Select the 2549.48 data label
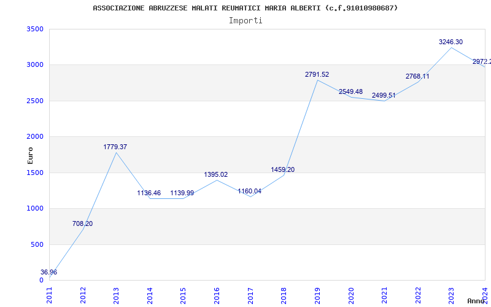Viewport: 491px width, 307px height. [x=350, y=91]
